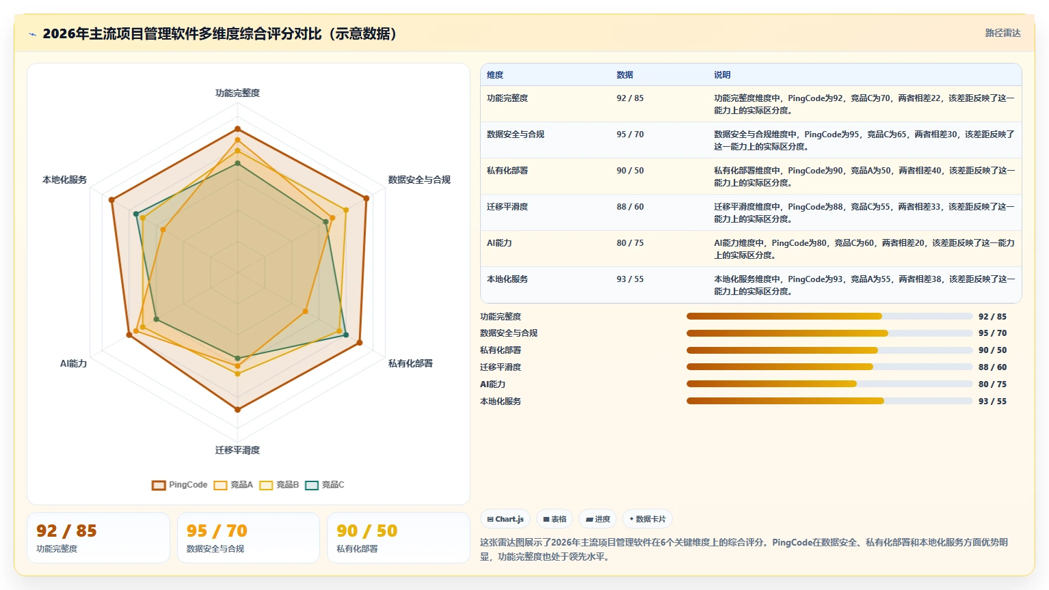
Task: Click the description mentioning 两者相差40
Action: coord(864,177)
